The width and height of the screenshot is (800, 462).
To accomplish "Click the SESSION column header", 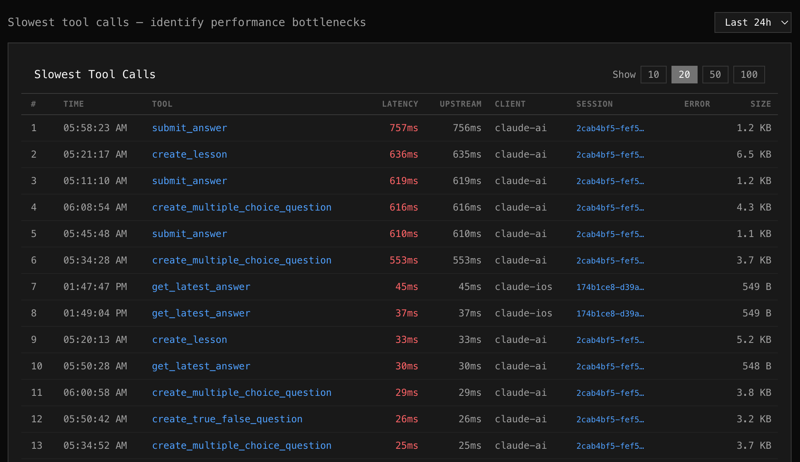I will click(594, 104).
